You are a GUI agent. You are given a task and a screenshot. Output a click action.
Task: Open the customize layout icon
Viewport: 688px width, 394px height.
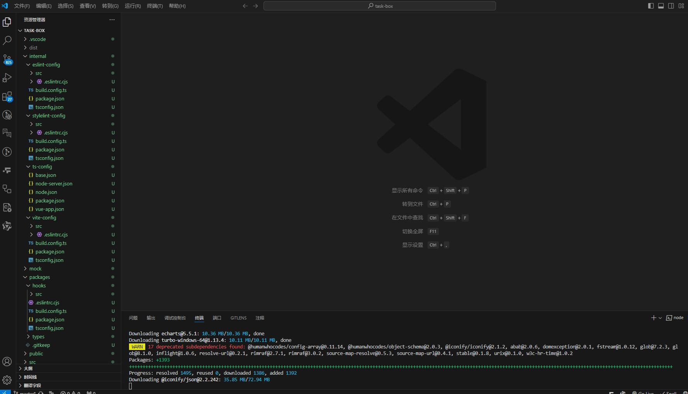681,6
